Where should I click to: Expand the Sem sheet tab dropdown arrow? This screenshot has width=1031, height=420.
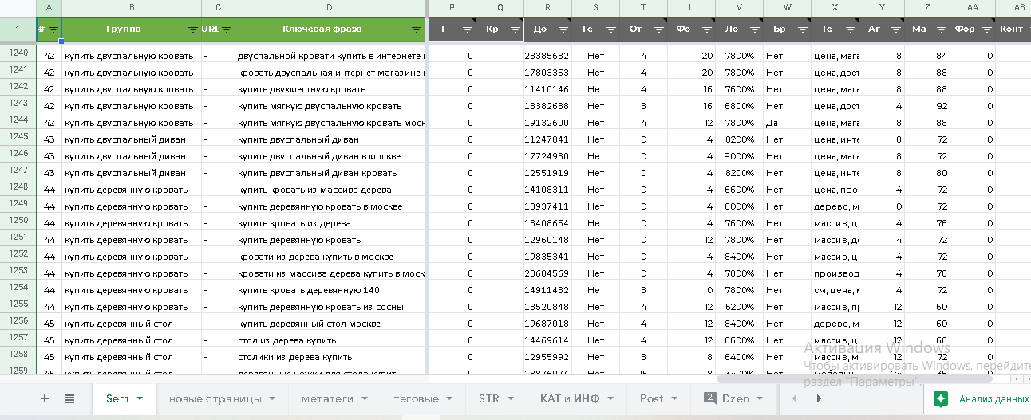click(140, 398)
